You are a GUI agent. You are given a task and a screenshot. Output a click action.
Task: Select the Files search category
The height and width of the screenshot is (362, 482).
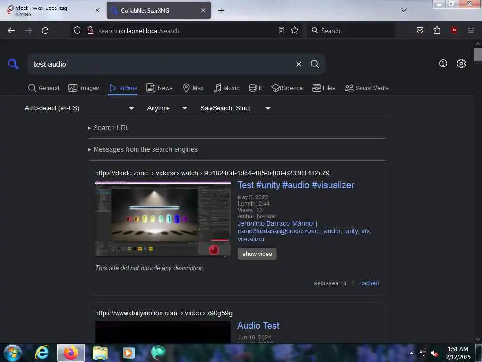click(x=323, y=88)
